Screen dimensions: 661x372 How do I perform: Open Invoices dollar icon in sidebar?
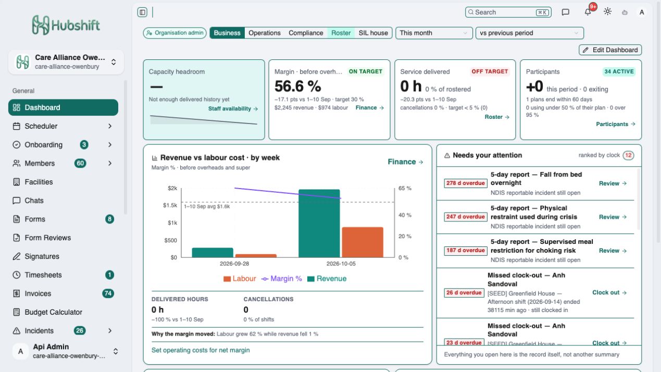pyautogui.click(x=16, y=293)
